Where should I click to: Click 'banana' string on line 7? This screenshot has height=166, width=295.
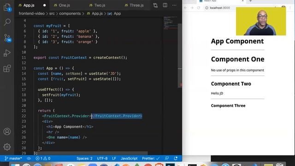[85, 36]
